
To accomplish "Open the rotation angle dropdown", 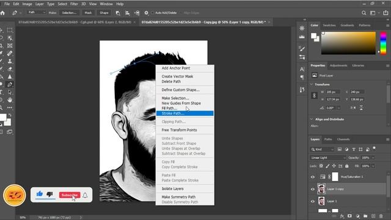I will pos(338,108).
